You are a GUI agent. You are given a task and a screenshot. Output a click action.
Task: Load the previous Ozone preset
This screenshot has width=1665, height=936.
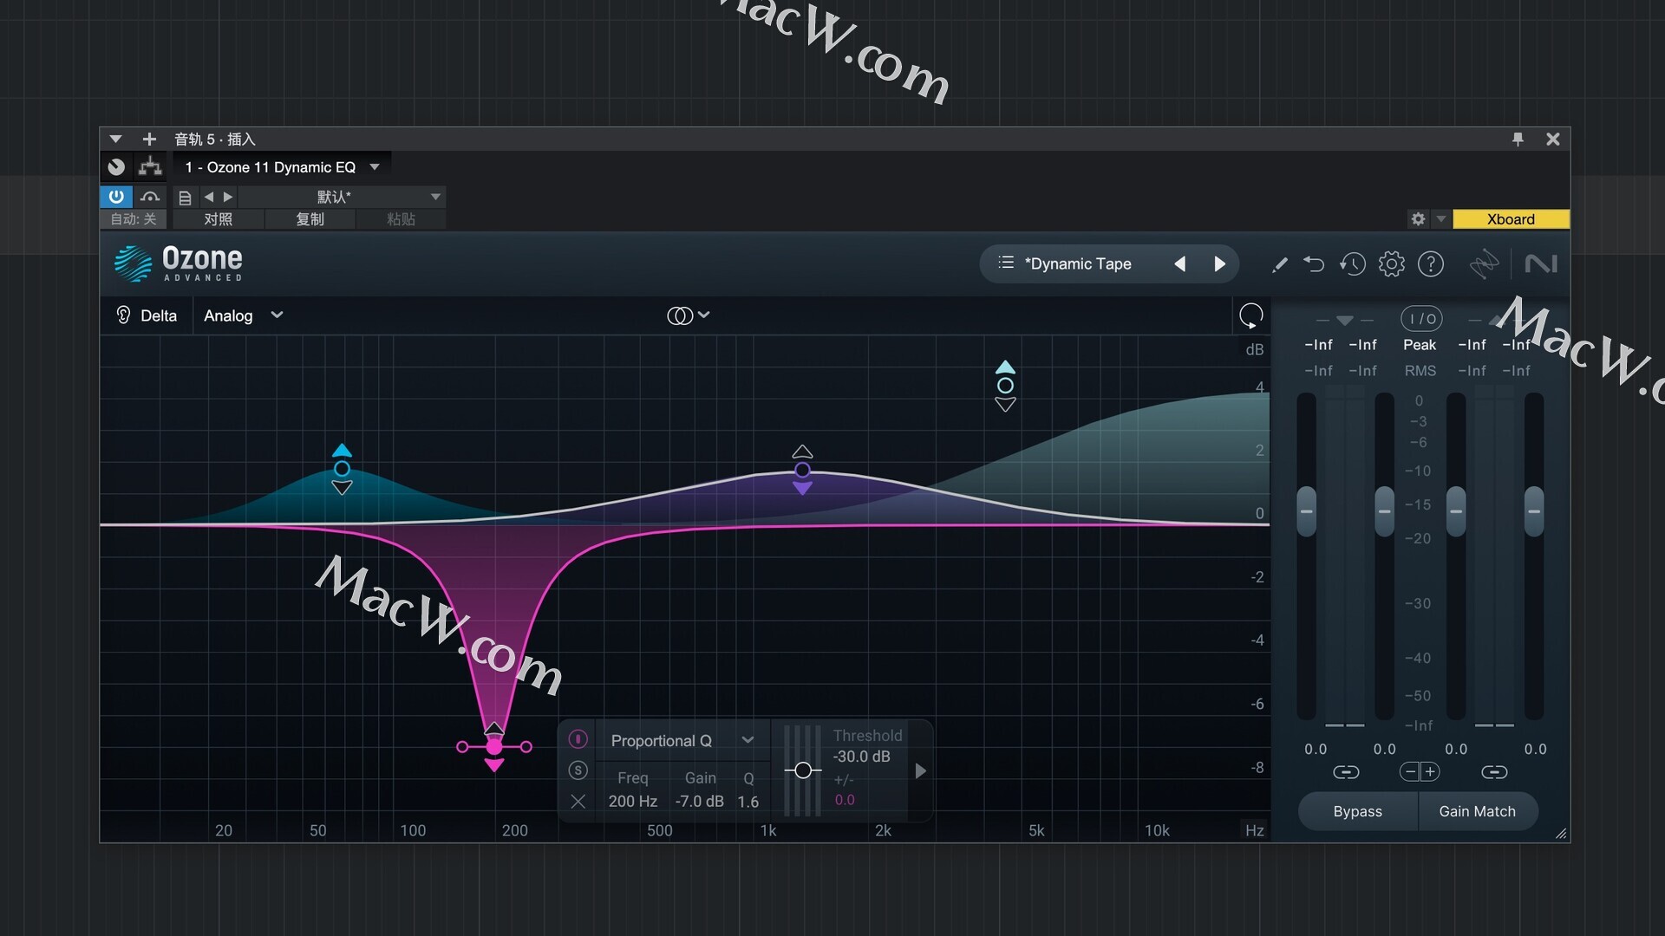click(1179, 263)
